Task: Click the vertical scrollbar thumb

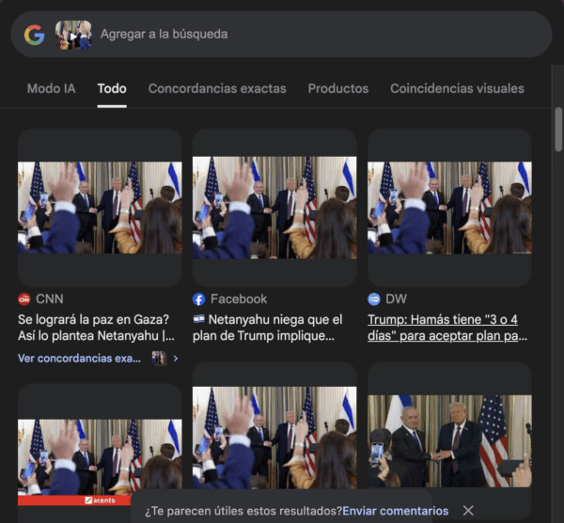Action: coord(558,130)
